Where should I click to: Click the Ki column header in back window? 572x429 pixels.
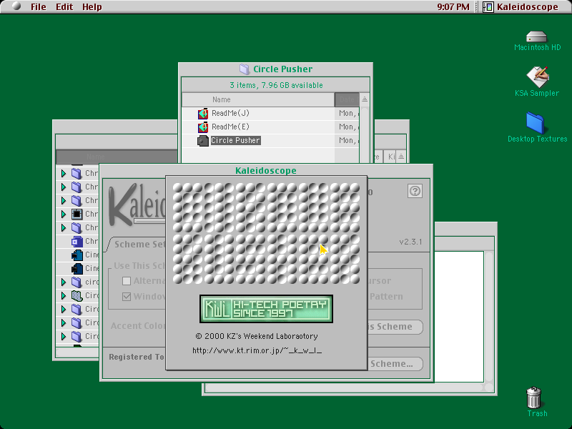click(x=391, y=157)
